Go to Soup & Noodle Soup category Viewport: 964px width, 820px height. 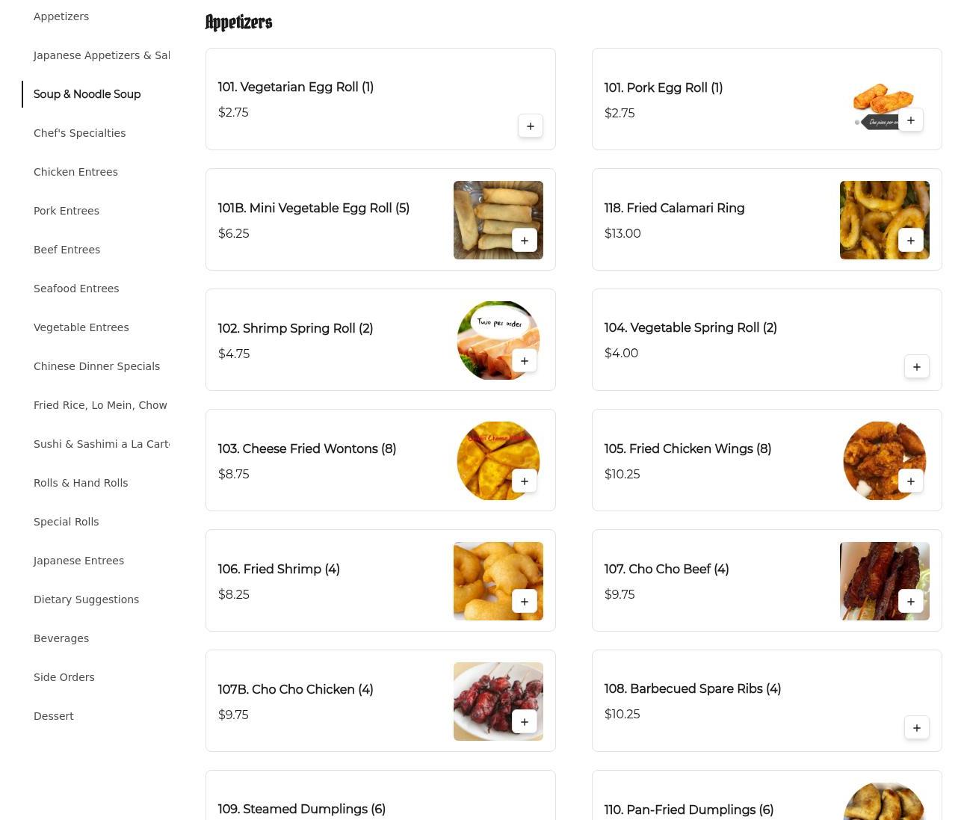[87, 94]
